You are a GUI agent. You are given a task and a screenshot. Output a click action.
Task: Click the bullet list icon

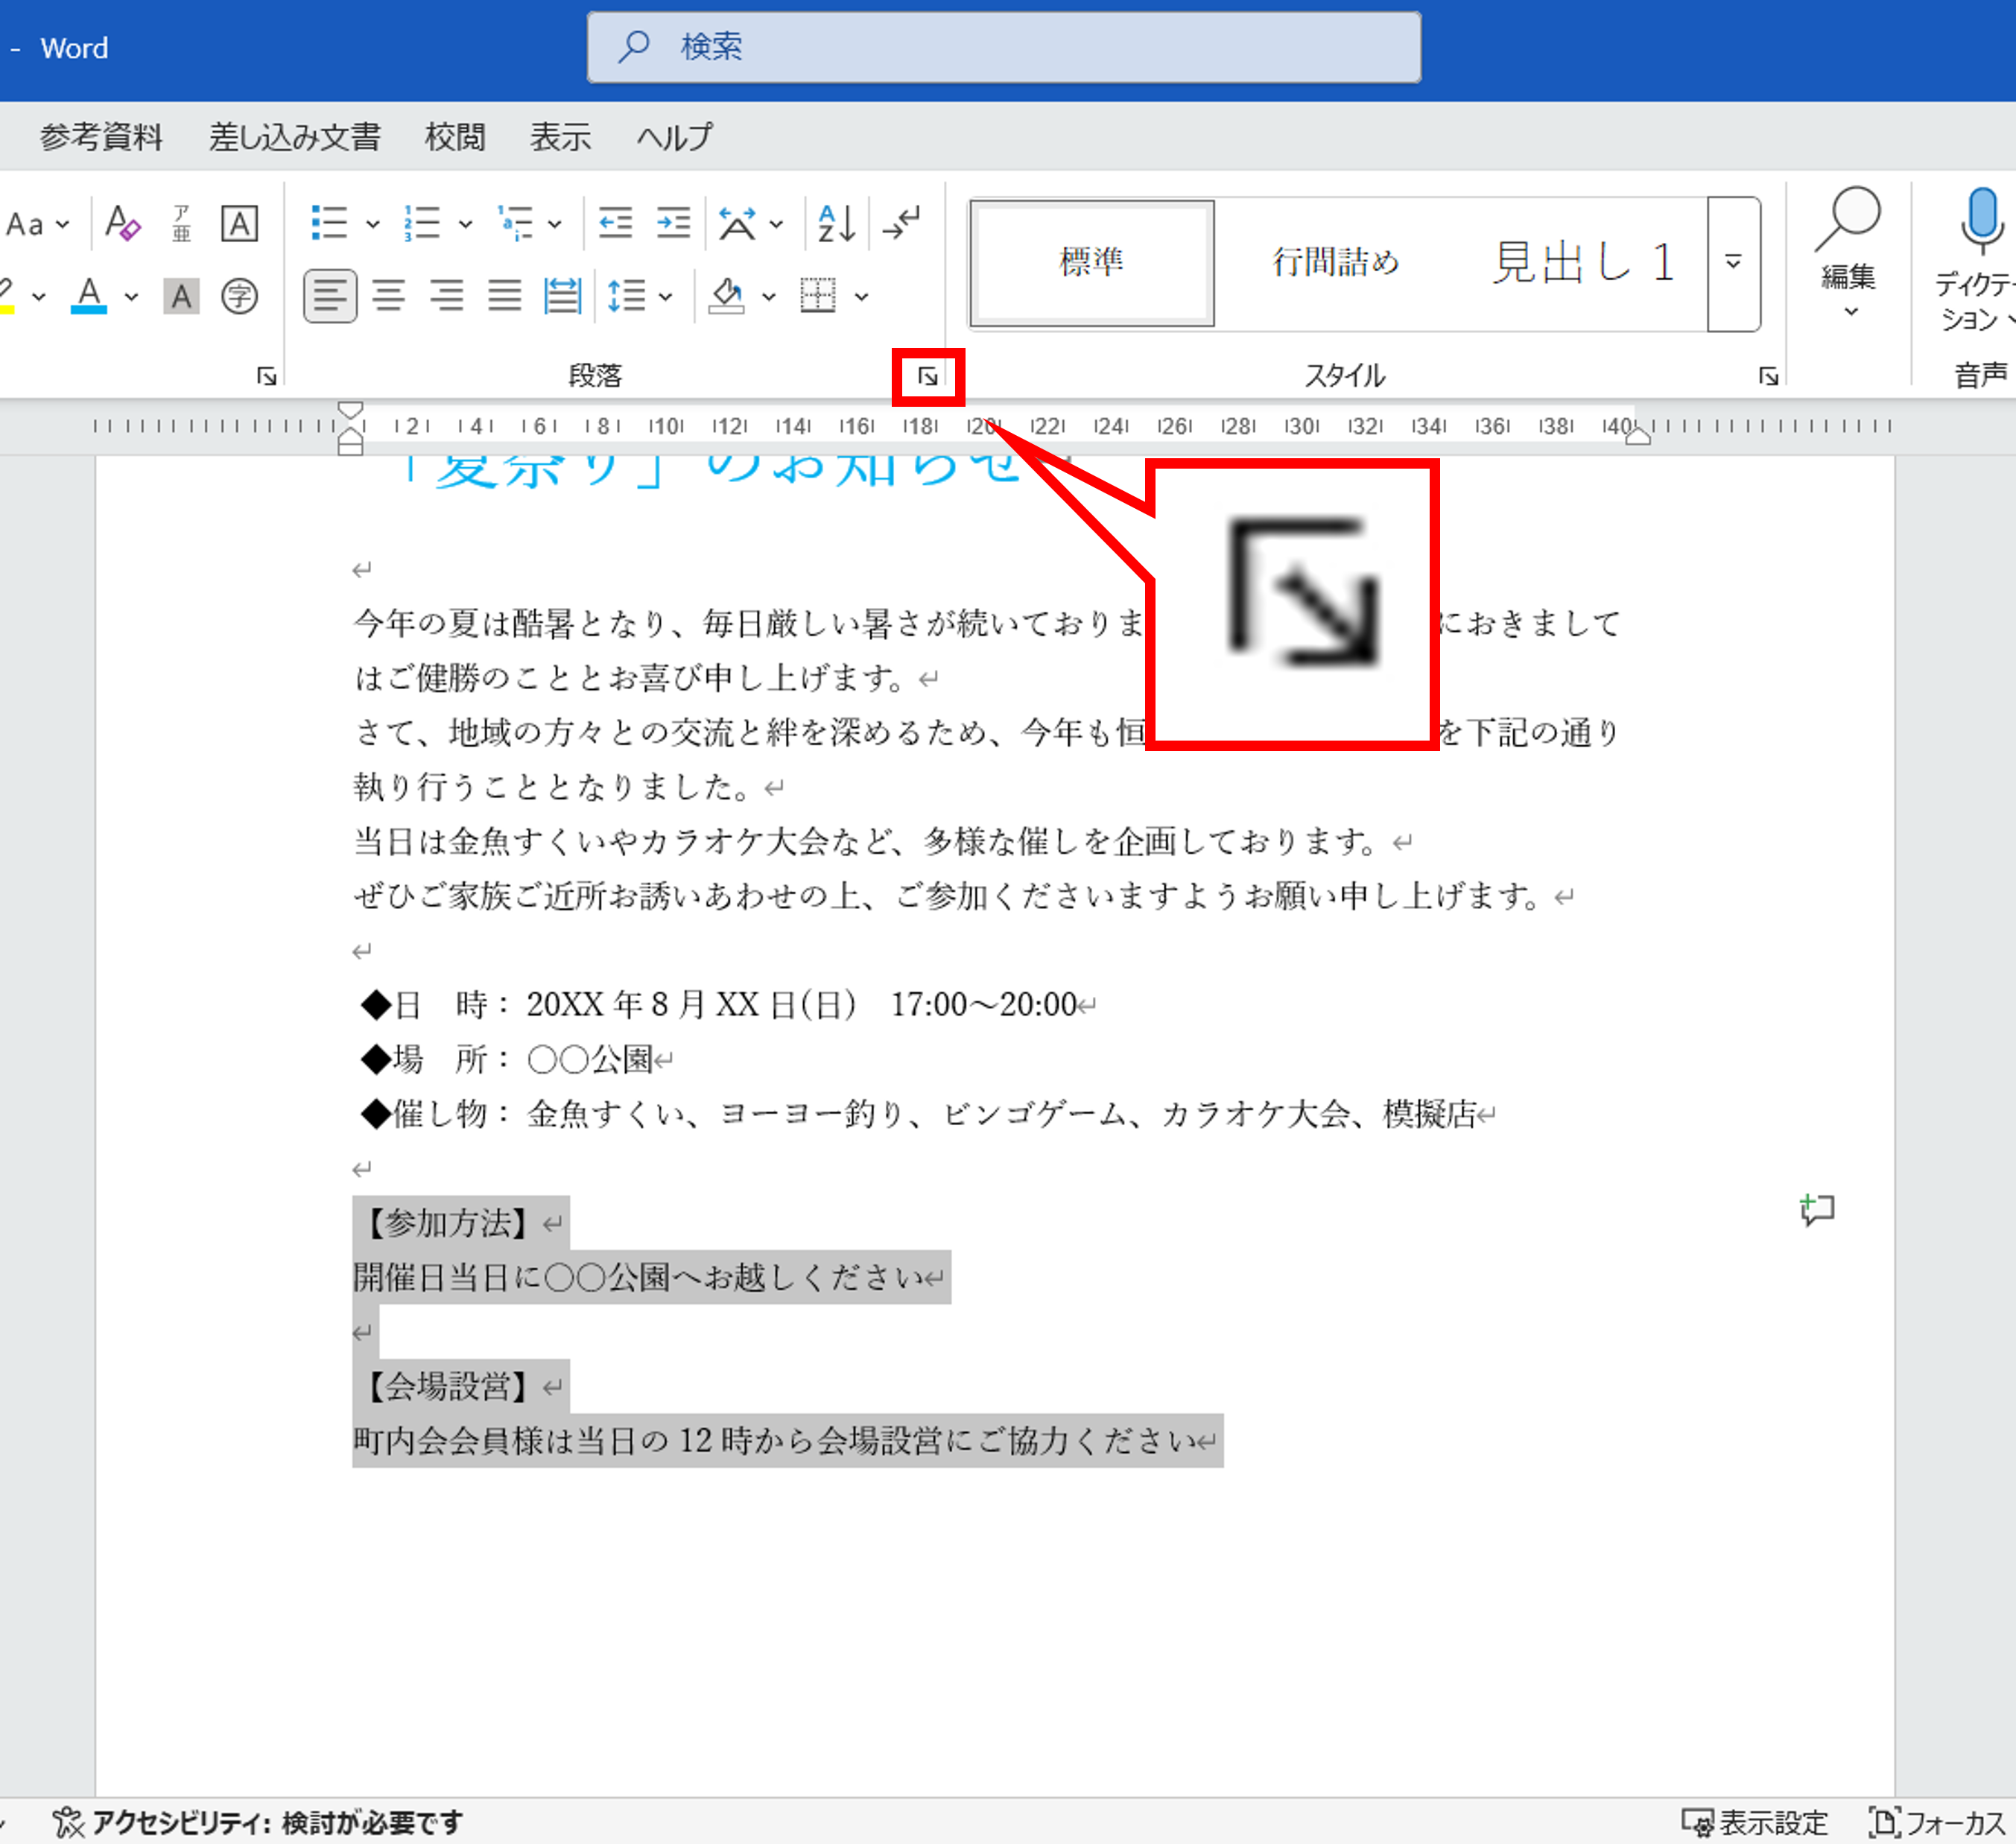click(x=329, y=223)
